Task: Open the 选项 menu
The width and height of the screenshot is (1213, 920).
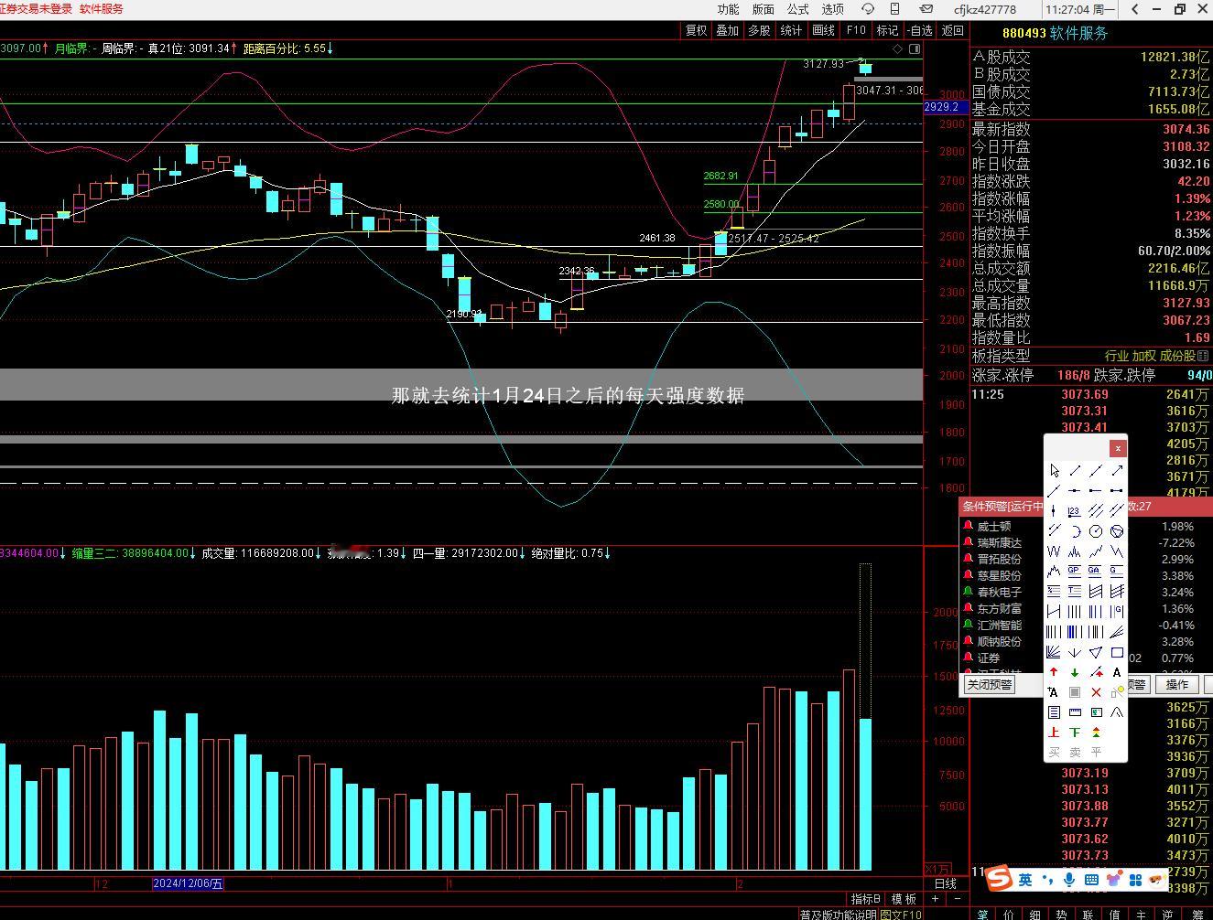Action: [x=832, y=9]
